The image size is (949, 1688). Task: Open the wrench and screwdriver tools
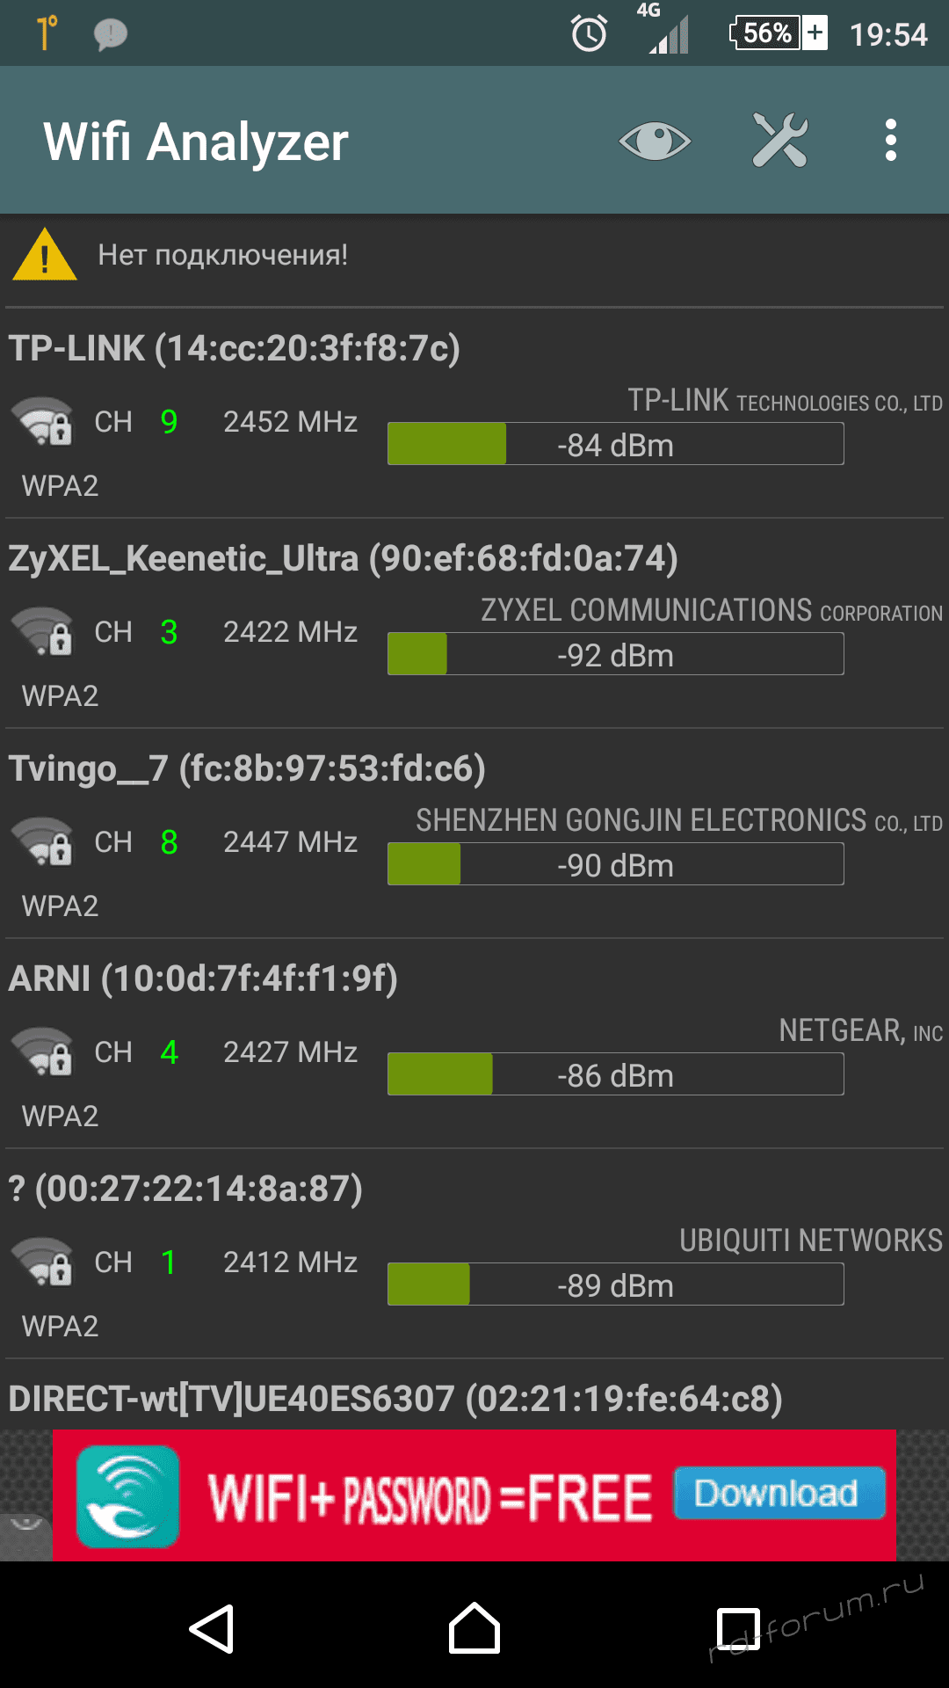pyautogui.click(x=779, y=141)
